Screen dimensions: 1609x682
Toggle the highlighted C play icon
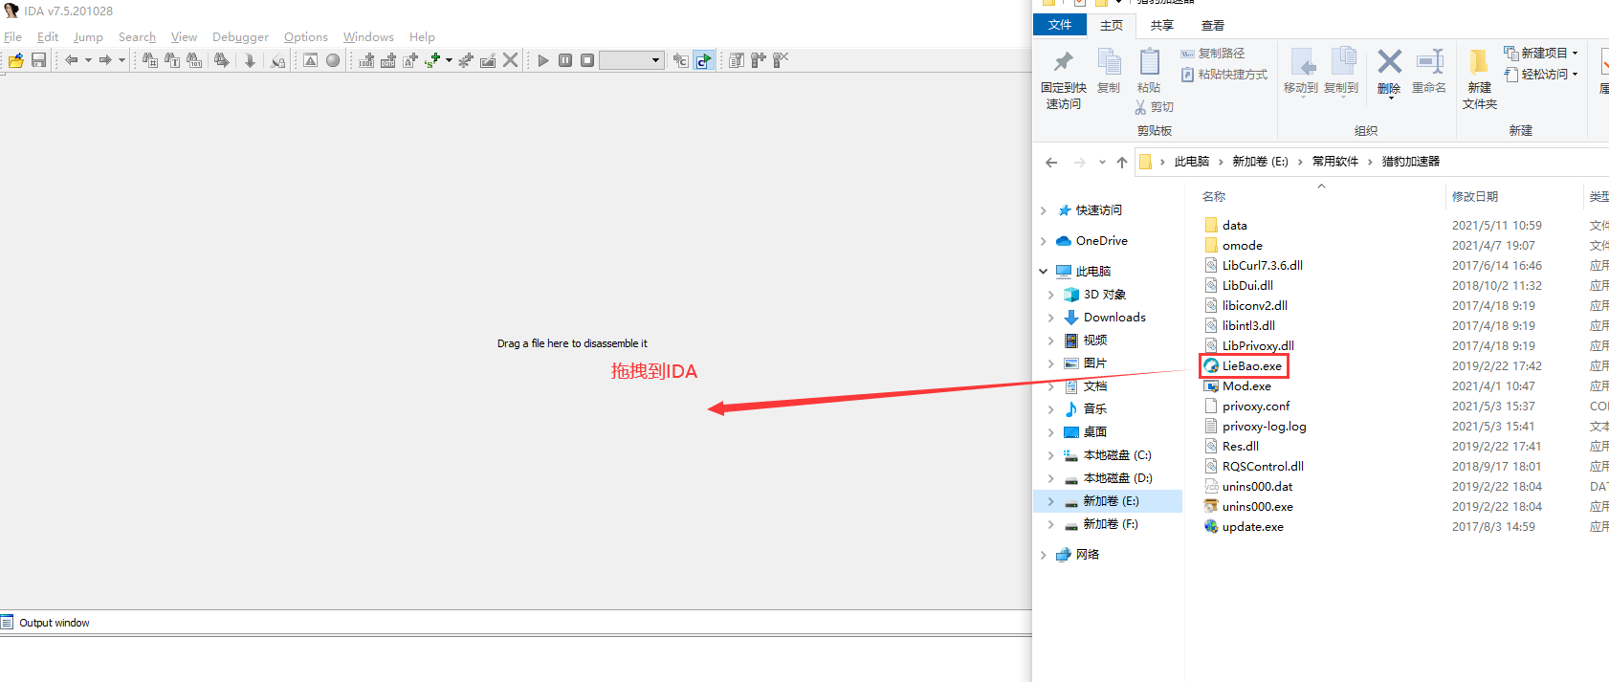tap(704, 60)
